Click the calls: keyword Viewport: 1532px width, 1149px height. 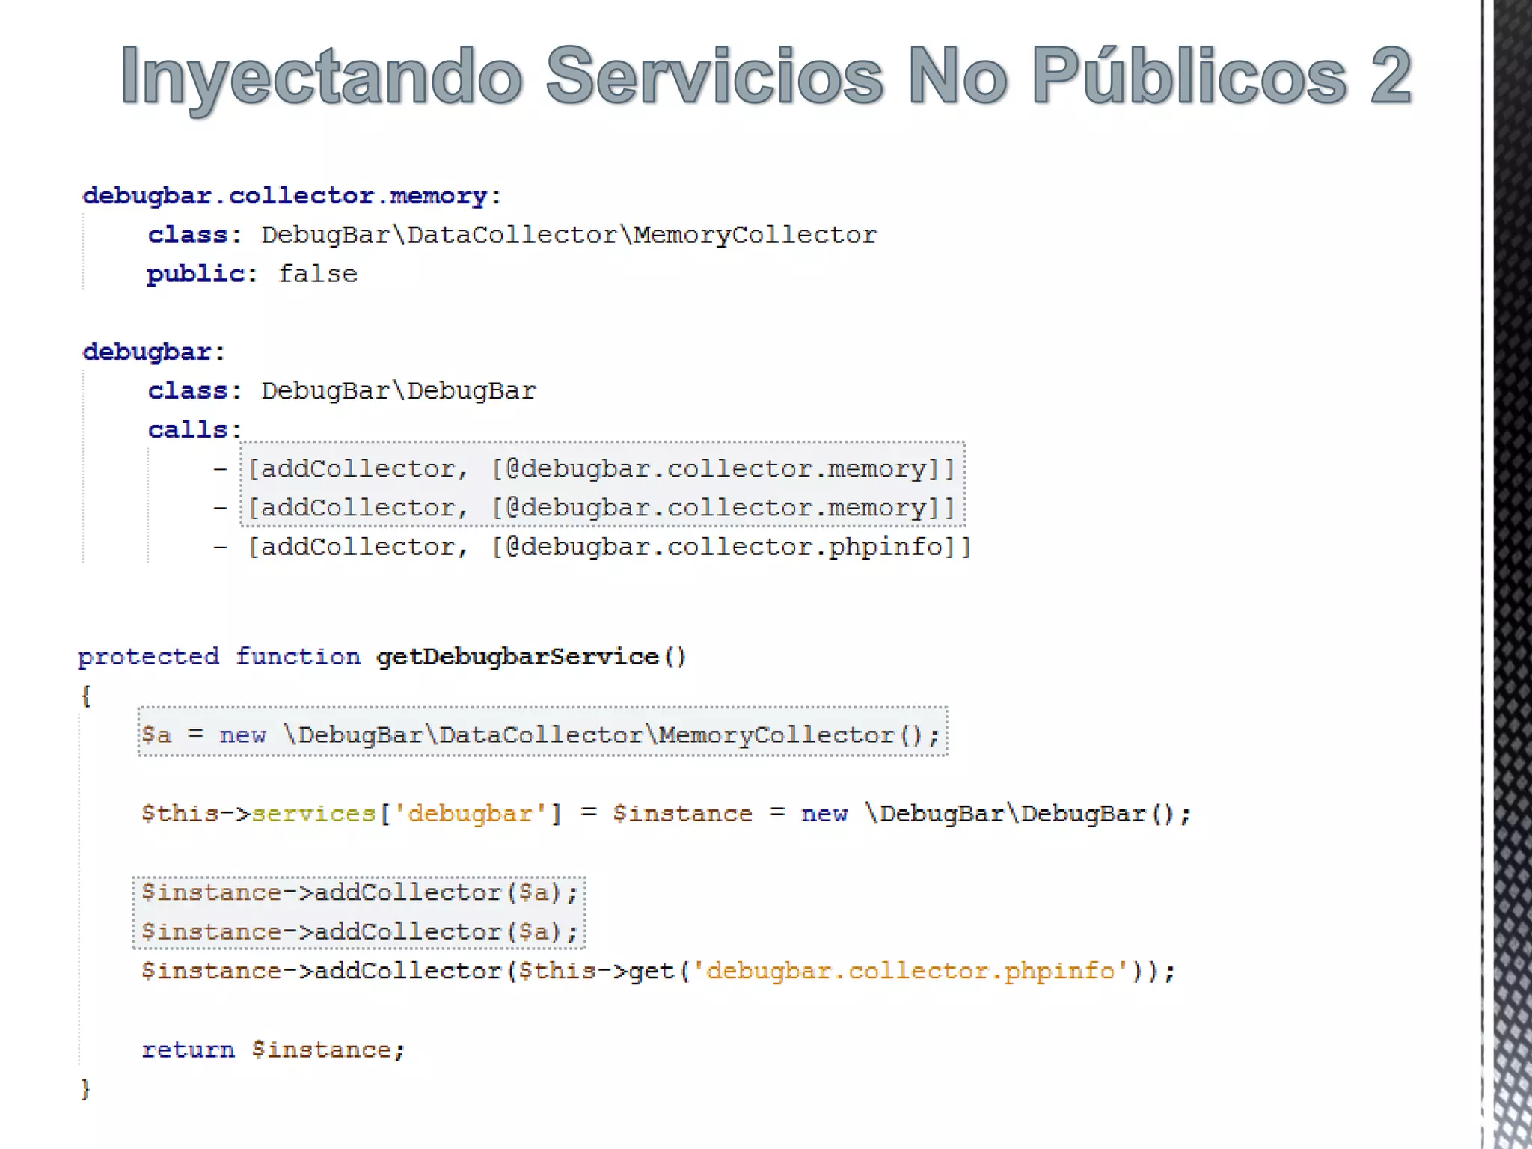(194, 429)
